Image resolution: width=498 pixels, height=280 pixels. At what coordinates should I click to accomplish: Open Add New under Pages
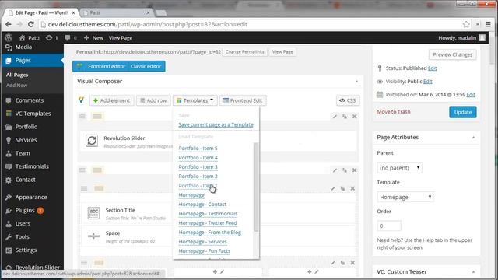tap(16, 86)
